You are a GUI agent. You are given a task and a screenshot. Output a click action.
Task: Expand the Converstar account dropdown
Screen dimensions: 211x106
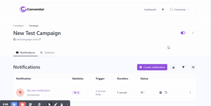pos(180,9)
